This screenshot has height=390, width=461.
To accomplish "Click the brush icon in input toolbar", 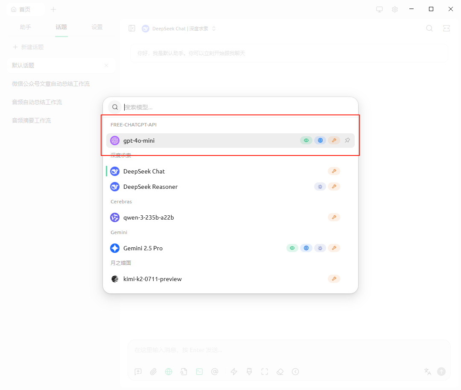I will click(x=249, y=372).
